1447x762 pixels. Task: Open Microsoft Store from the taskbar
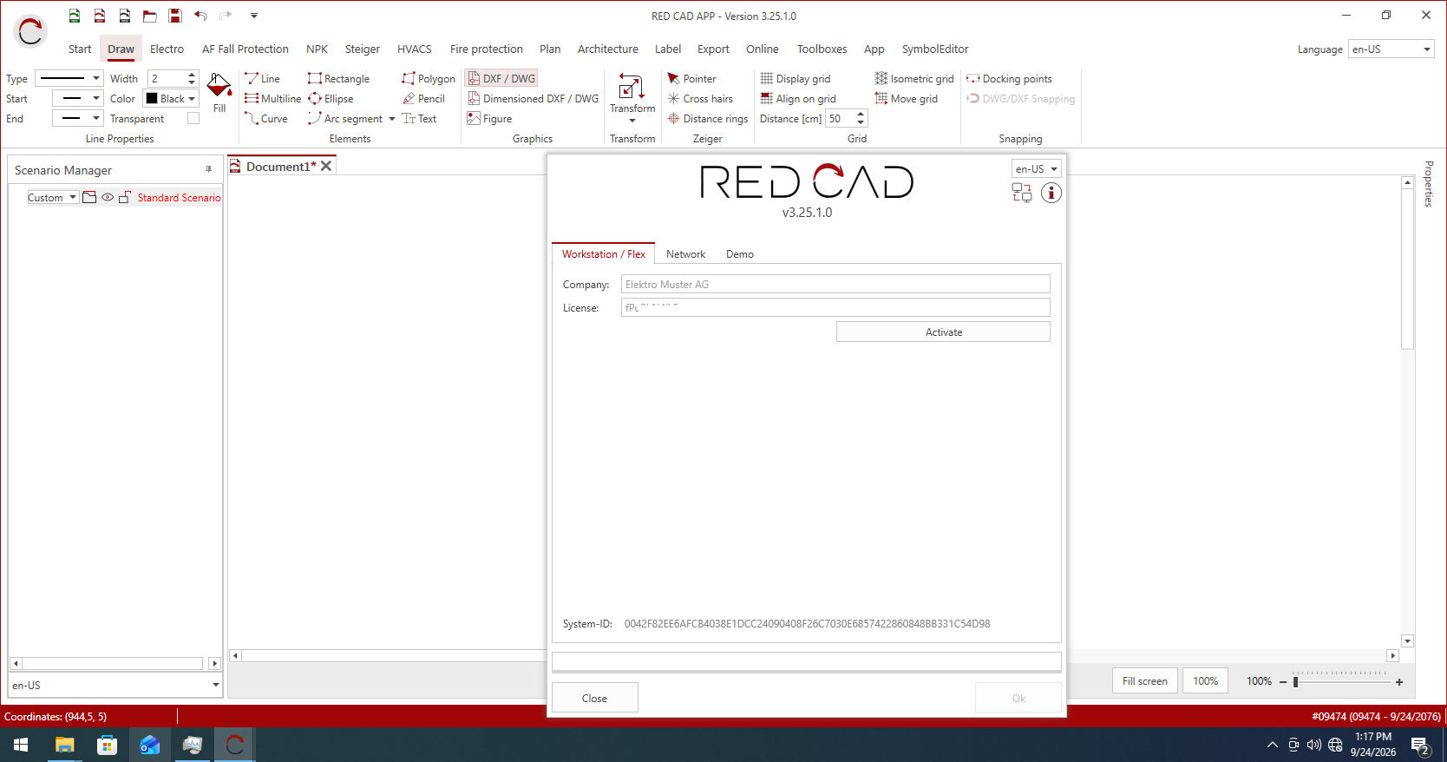point(107,745)
